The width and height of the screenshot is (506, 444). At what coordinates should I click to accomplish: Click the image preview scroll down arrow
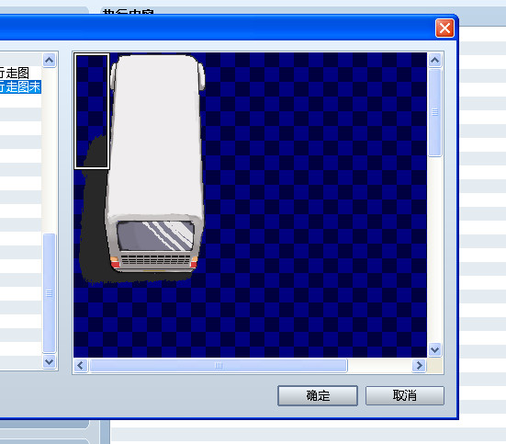pyautogui.click(x=434, y=349)
